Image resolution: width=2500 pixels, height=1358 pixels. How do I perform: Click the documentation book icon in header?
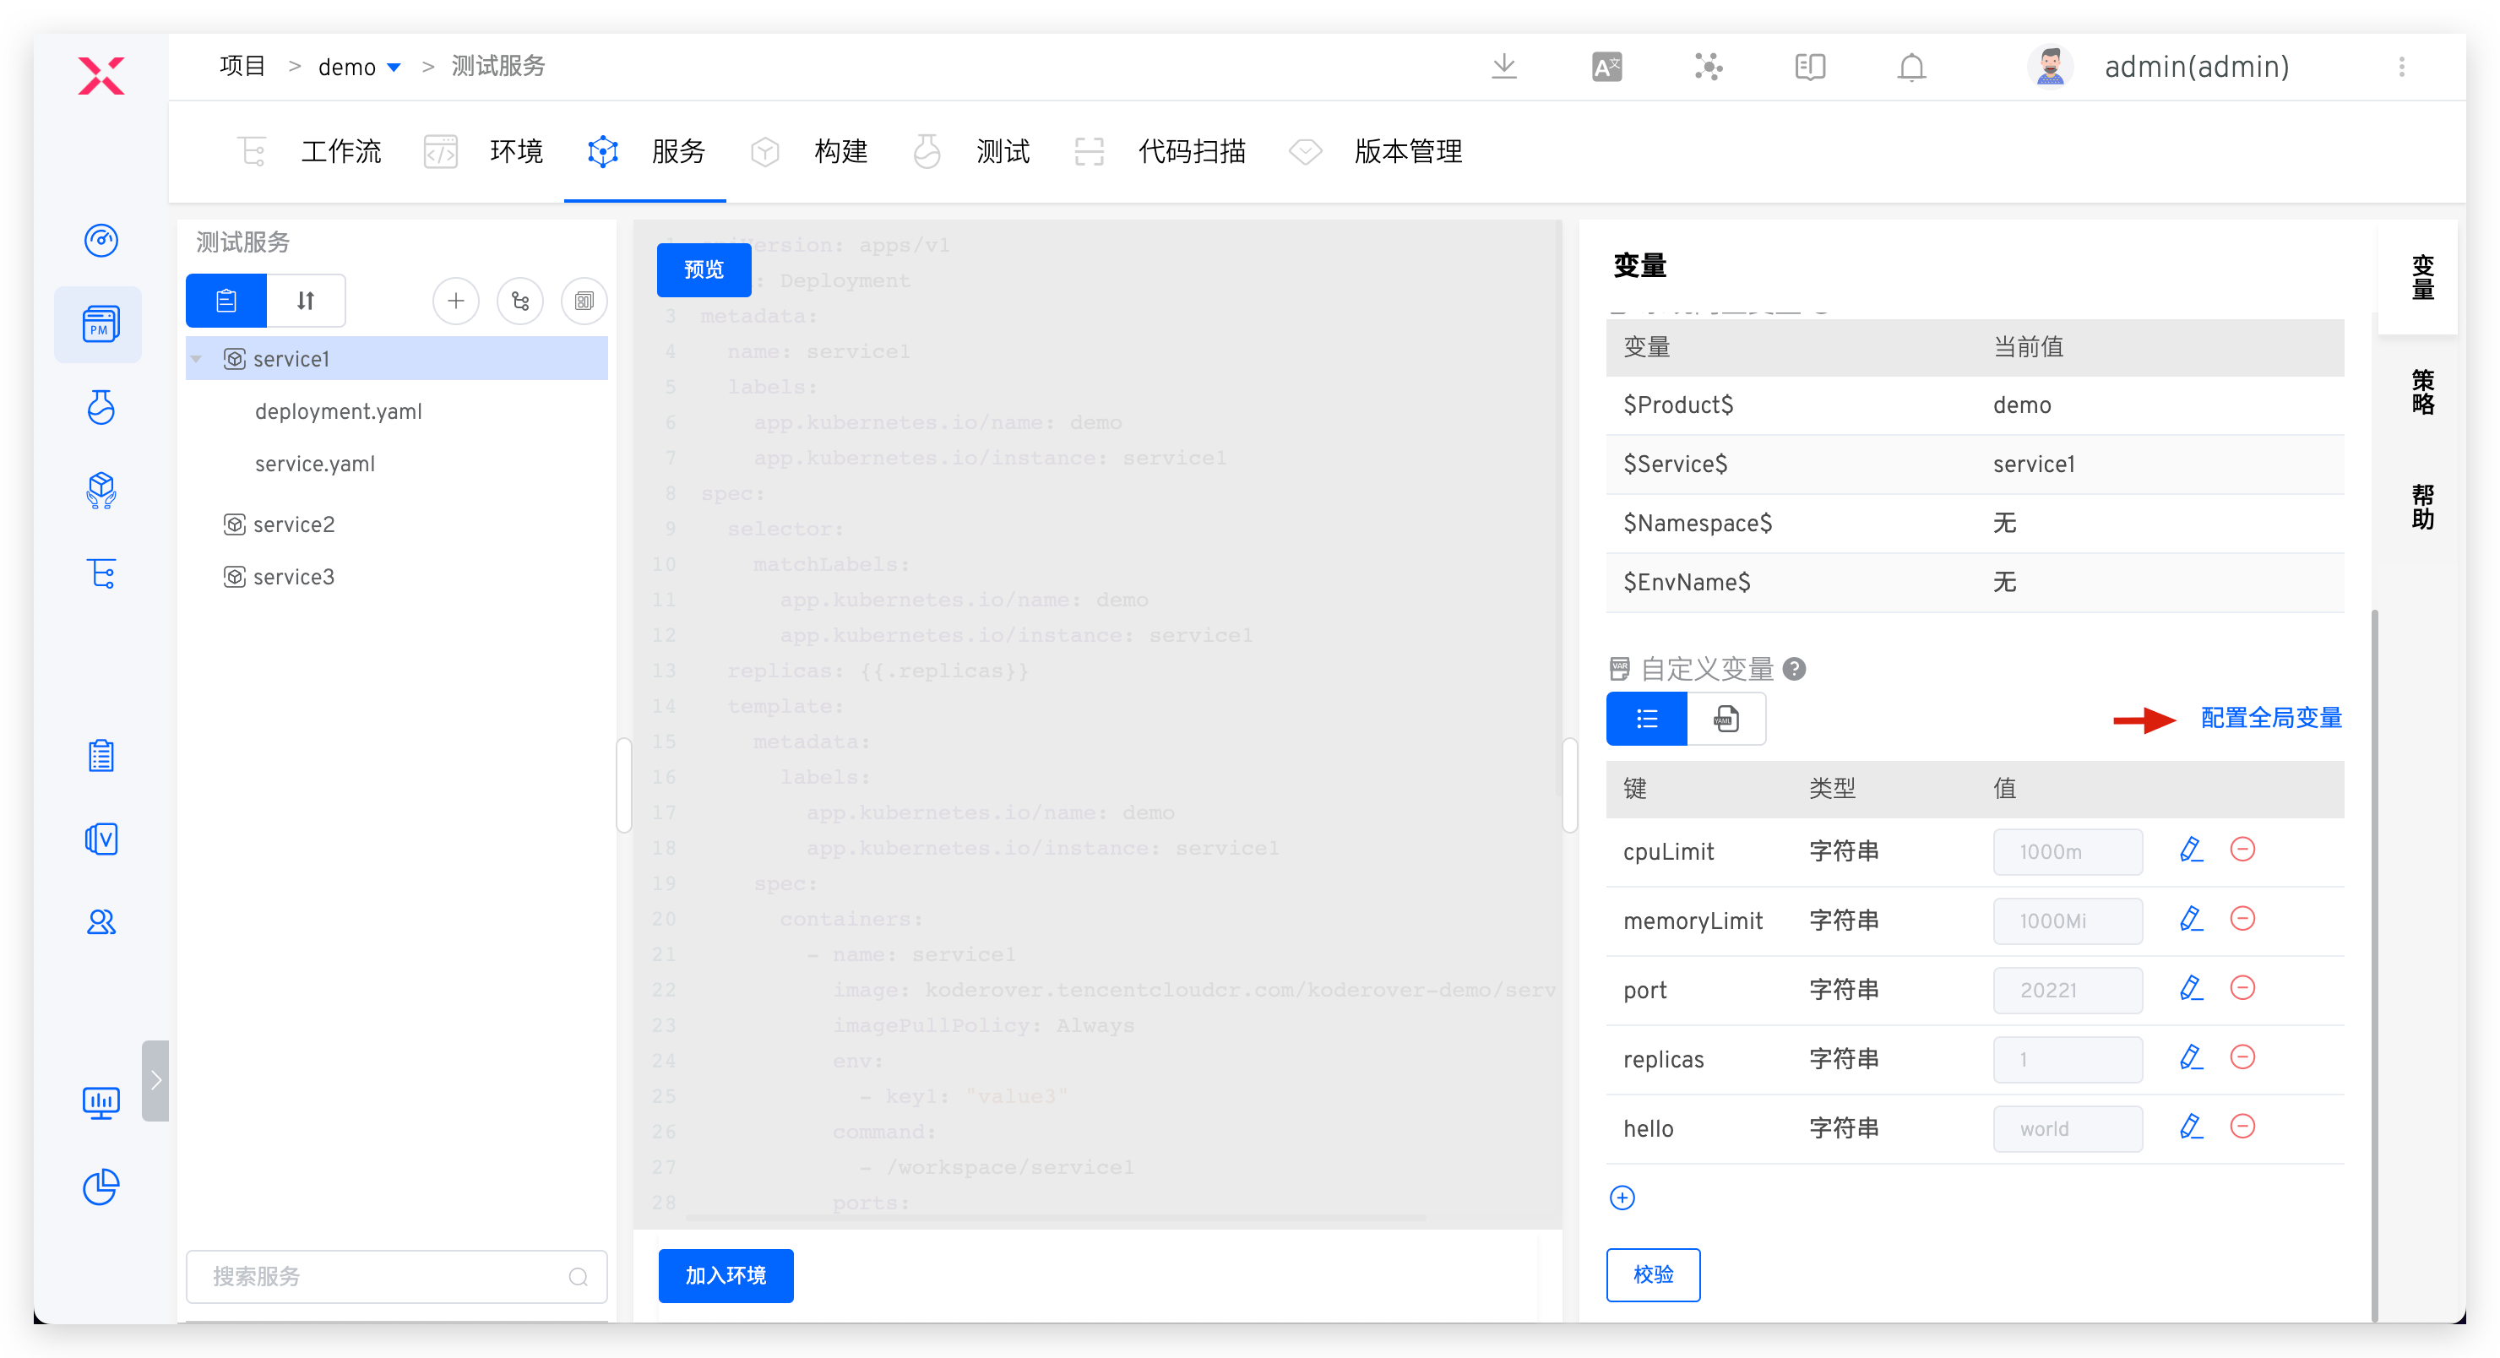click(1809, 67)
